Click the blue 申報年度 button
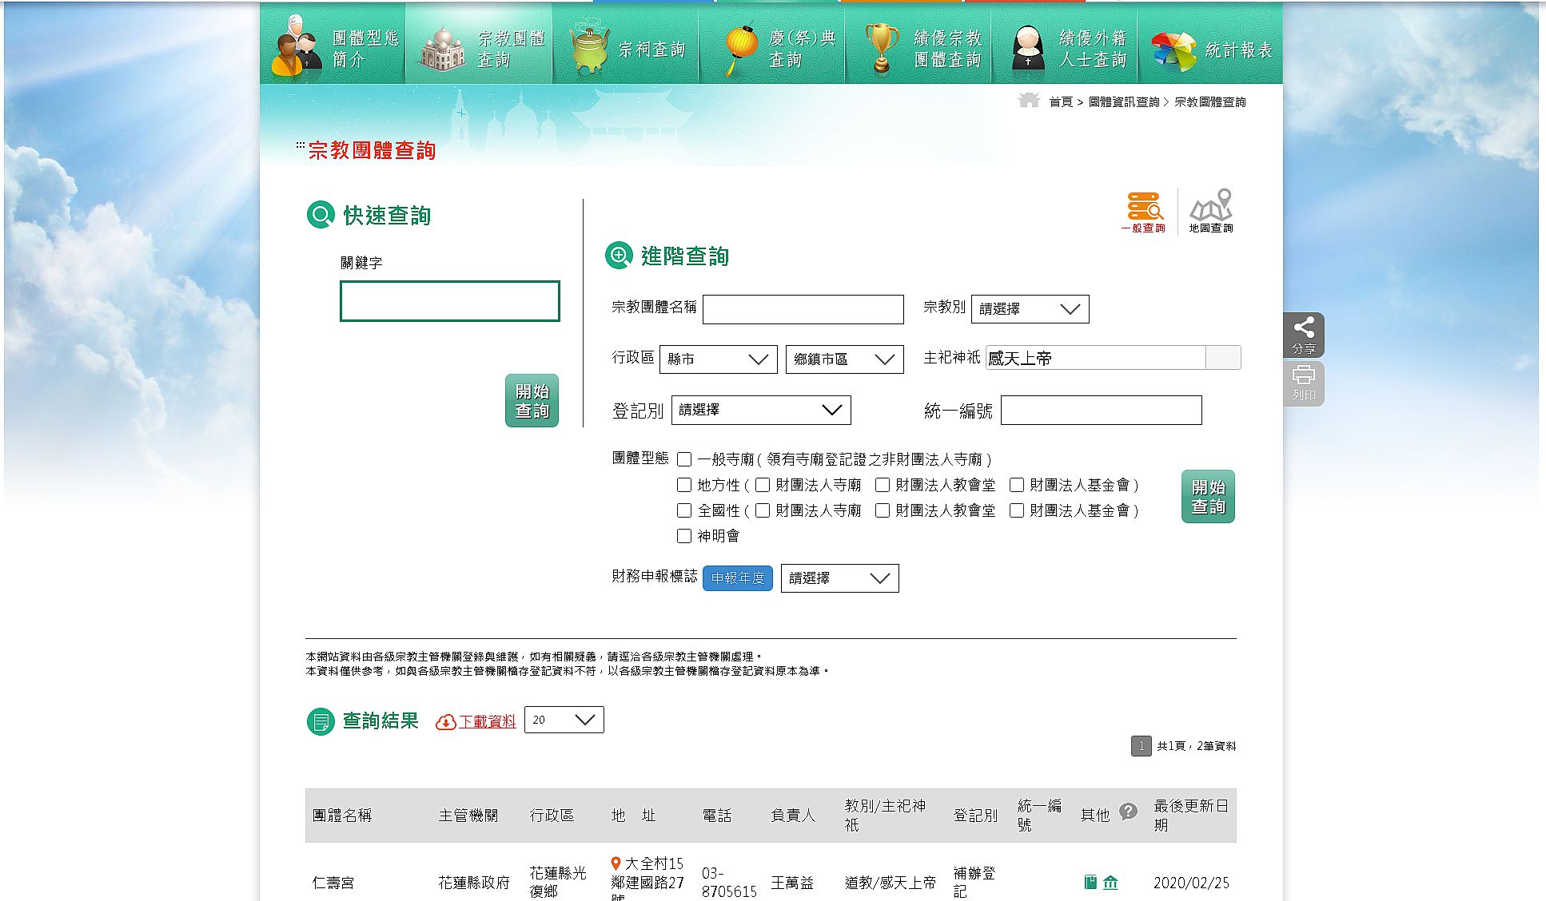The image size is (1546, 901). [737, 578]
